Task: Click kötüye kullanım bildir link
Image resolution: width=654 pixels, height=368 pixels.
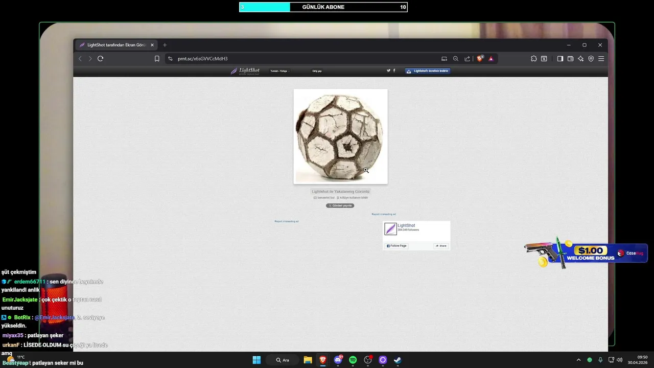Action: pyautogui.click(x=353, y=197)
